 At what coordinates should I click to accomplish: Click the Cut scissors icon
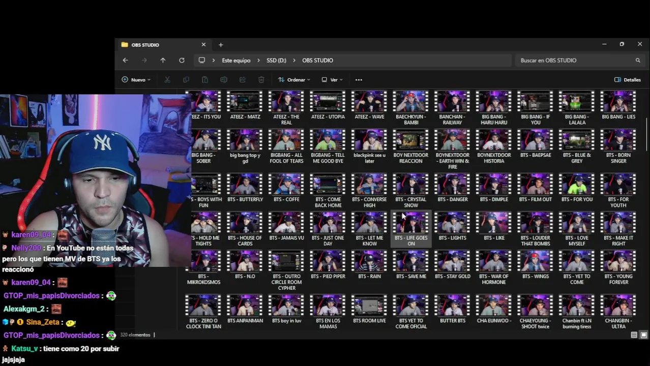pos(167,80)
